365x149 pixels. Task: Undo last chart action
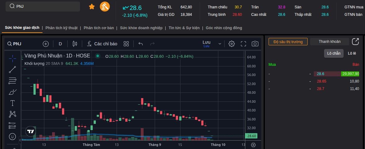click(x=140, y=44)
